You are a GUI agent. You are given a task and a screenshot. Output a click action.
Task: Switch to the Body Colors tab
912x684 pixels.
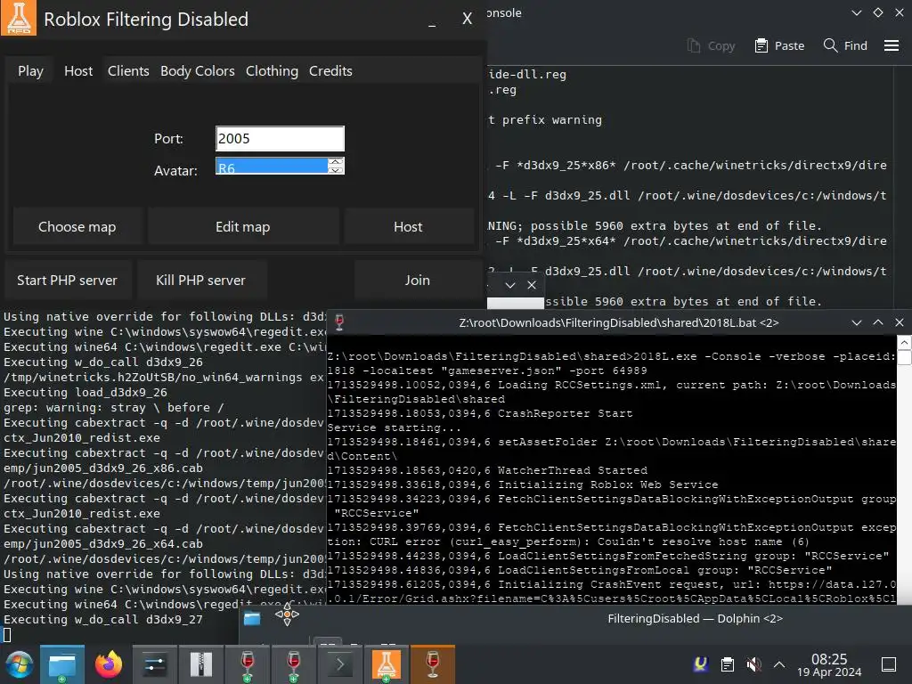point(197,71)
